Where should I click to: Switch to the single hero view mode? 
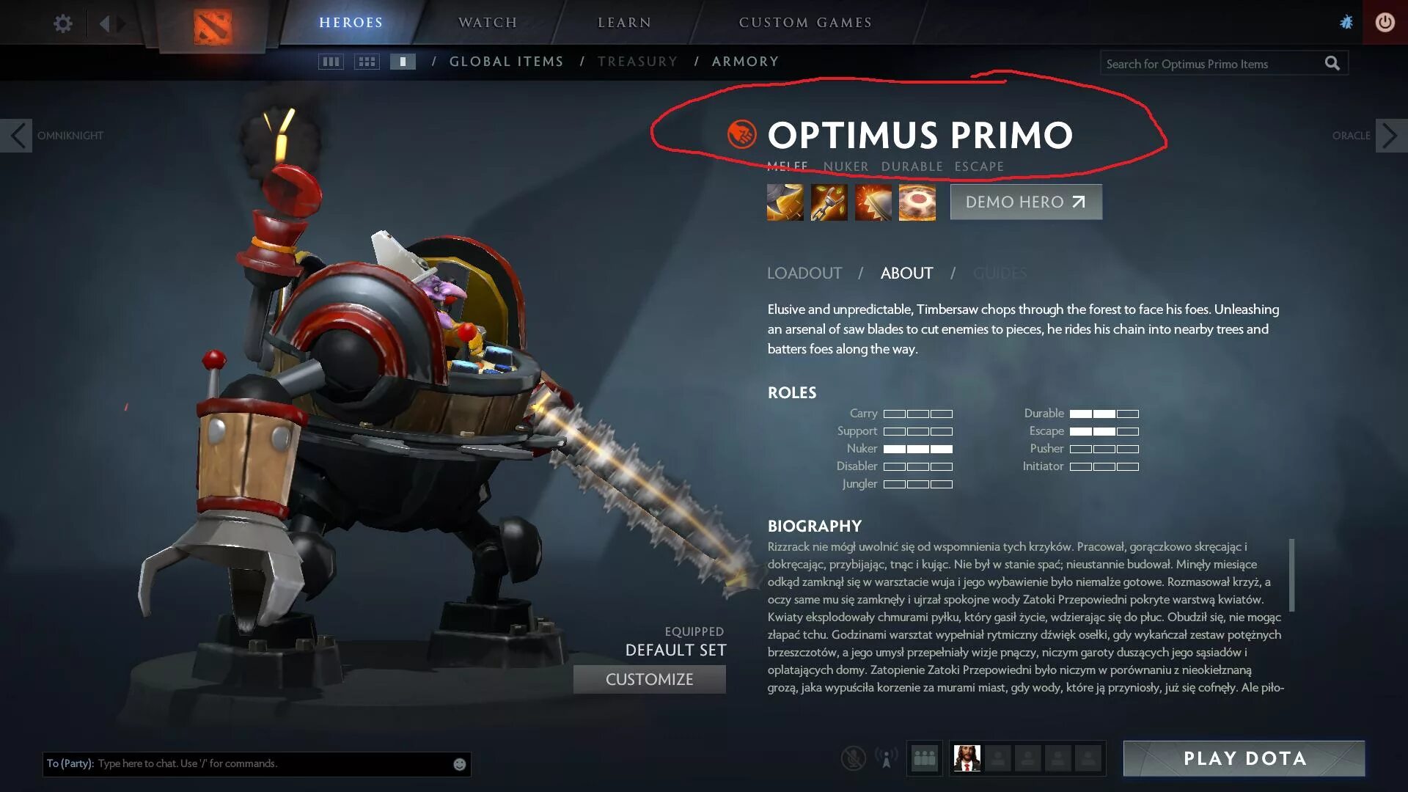point(403,62)
